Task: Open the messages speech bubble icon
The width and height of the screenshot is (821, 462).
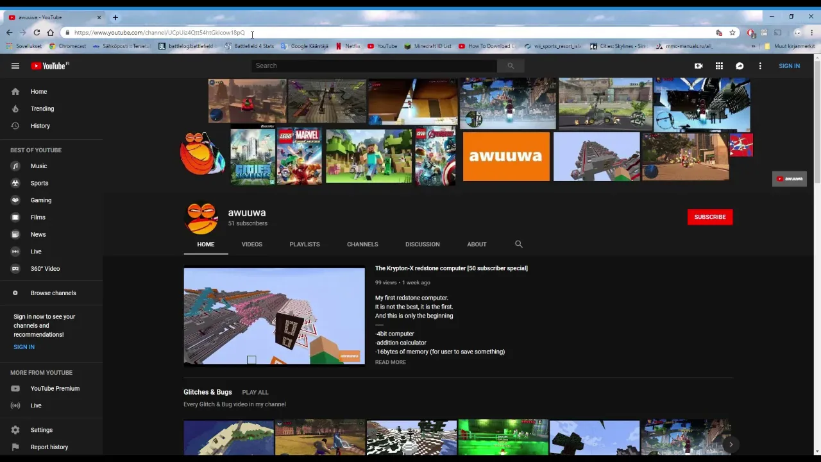Action: point(740,65)
